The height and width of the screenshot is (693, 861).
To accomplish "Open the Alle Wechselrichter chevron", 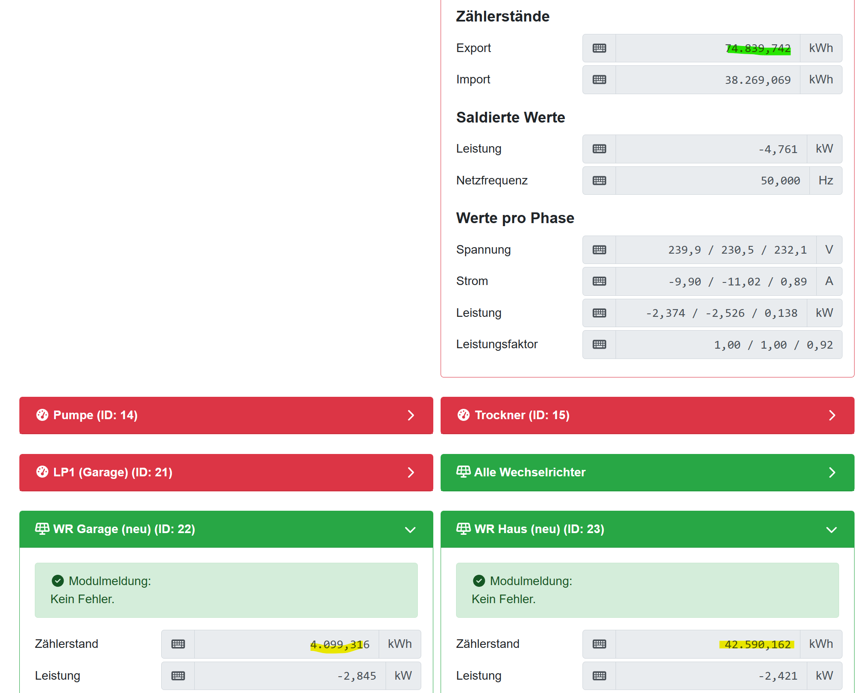I will (x=832, y=472).
